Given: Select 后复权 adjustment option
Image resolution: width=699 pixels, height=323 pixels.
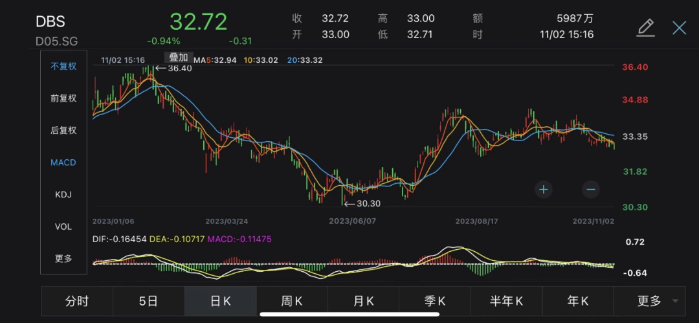Looking at the screenshot, I should tap(63, 130).
